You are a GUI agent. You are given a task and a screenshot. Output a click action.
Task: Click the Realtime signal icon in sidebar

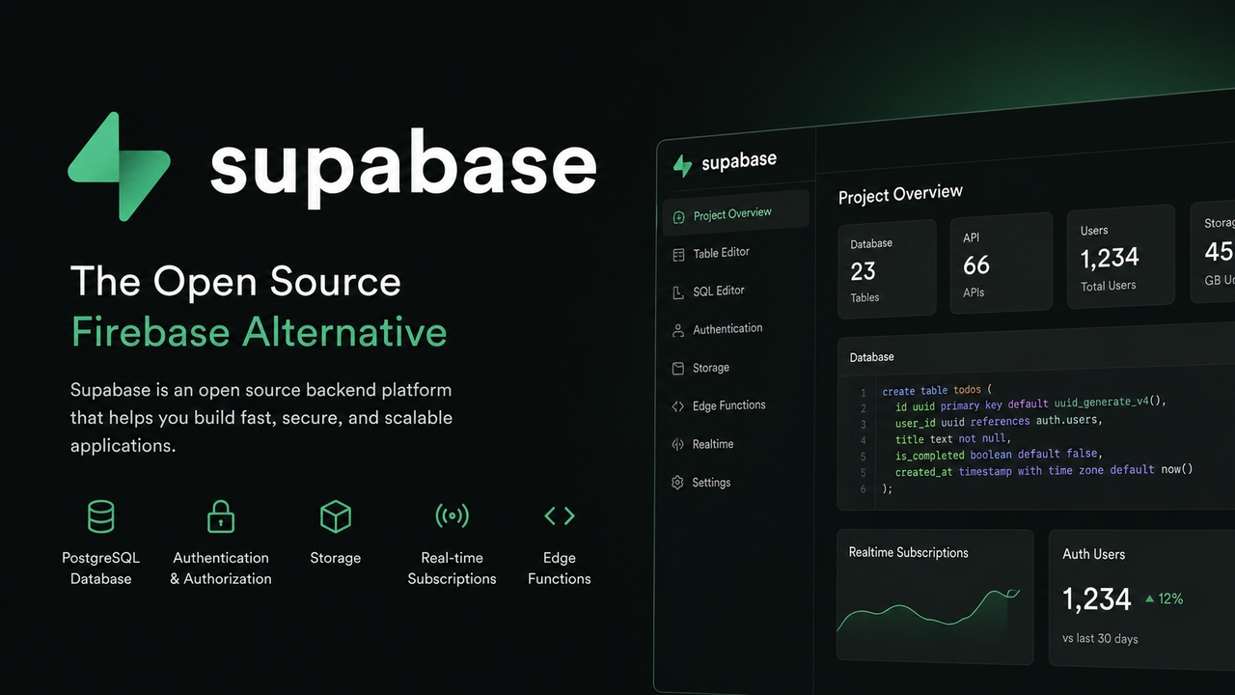[677, 445]
